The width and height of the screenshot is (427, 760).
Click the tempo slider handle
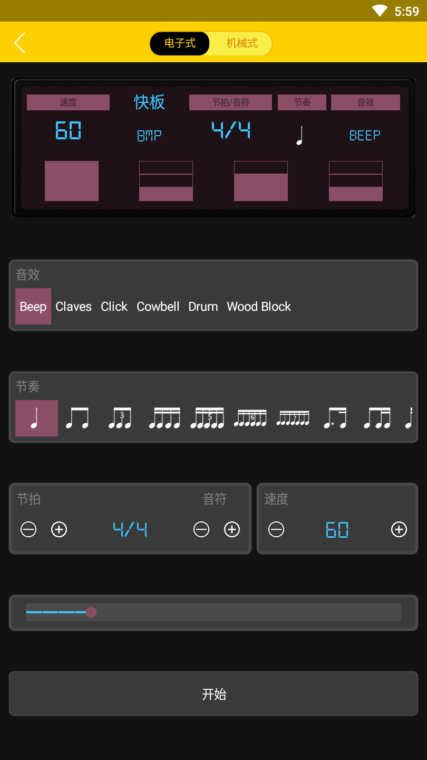[x=91, y=612]
